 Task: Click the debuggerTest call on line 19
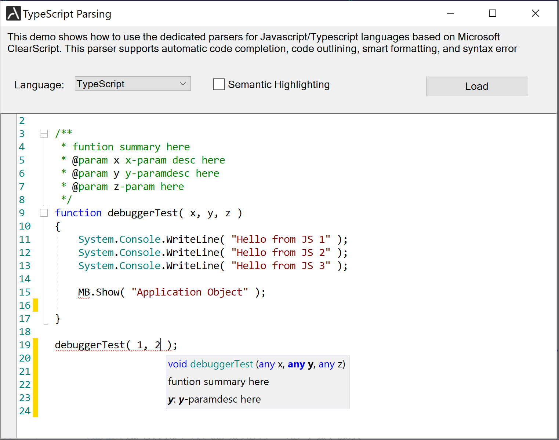[90, 345]
